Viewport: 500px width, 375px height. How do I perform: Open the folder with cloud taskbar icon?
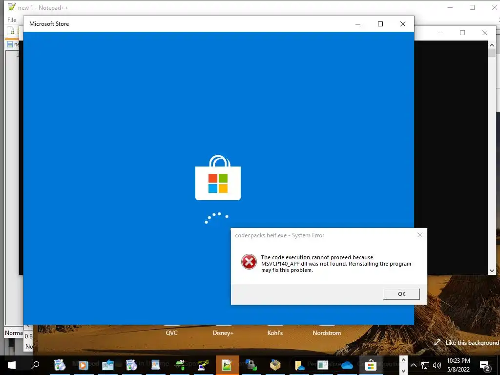pyautogui.click(x=299, y=365)
